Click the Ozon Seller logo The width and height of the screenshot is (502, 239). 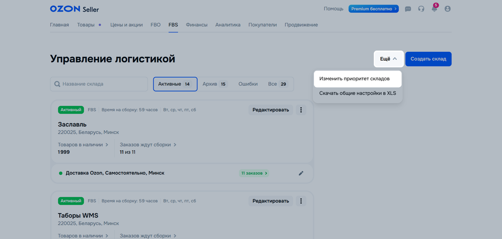click(74, 9)
